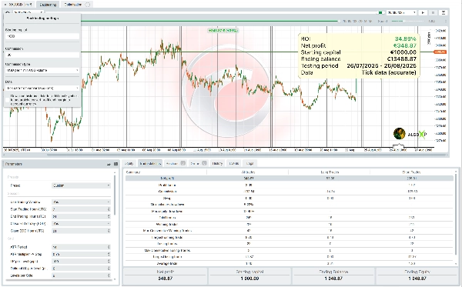Open the Close at End of Day dropdown
This screenshot has width=462, height=287.
pos(82,224)
